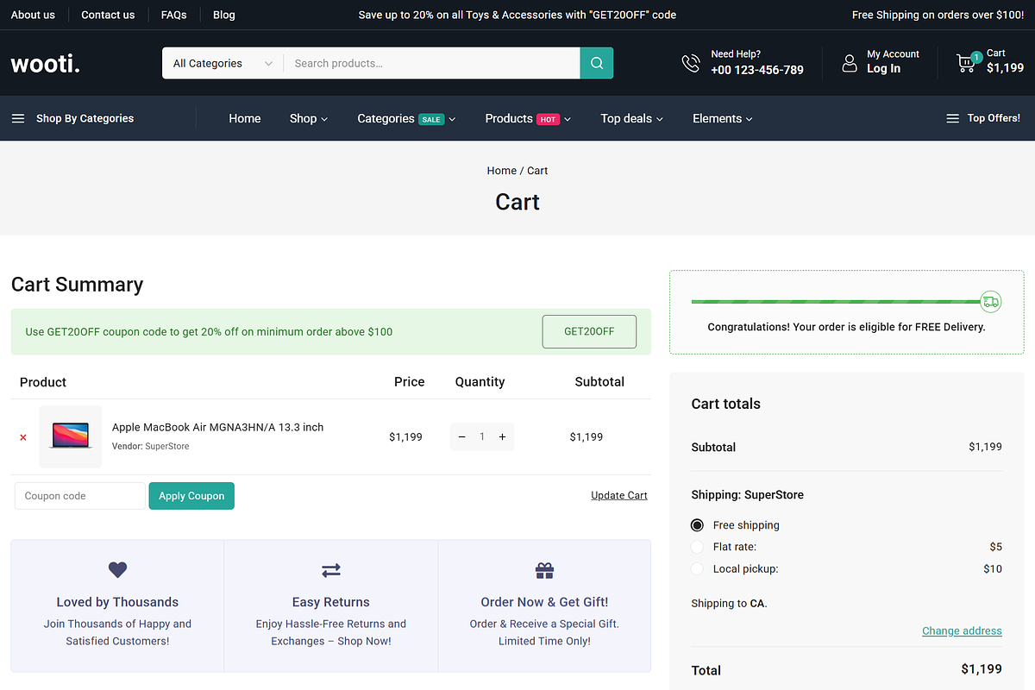This screenshot has width=1035, height=690.
Task: Open the FAQs page
Action: click(174, 15)
